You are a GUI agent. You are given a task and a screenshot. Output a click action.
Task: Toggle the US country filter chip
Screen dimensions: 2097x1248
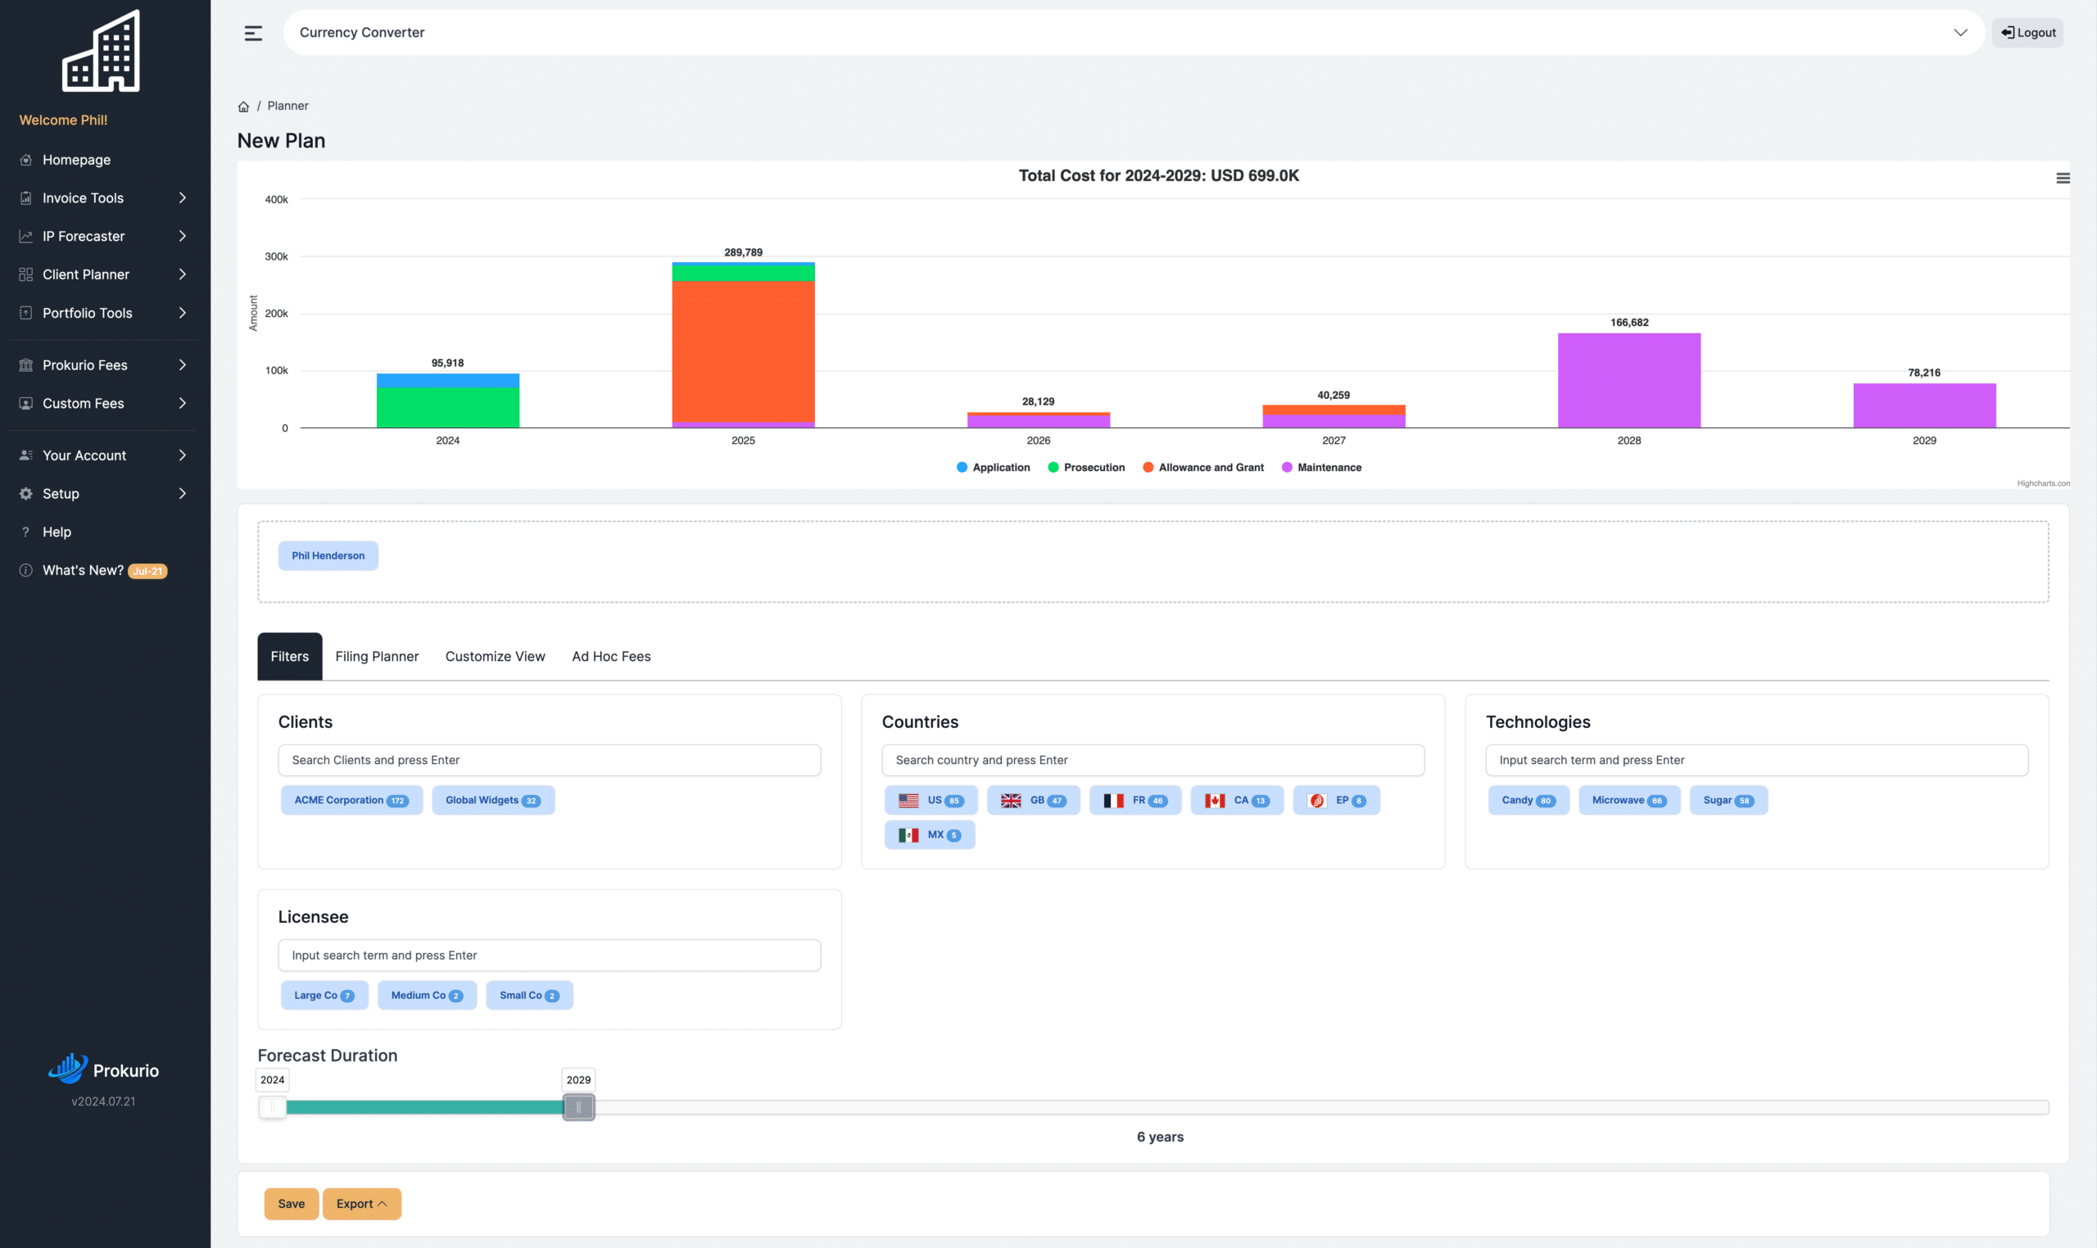tap(931, 800)
